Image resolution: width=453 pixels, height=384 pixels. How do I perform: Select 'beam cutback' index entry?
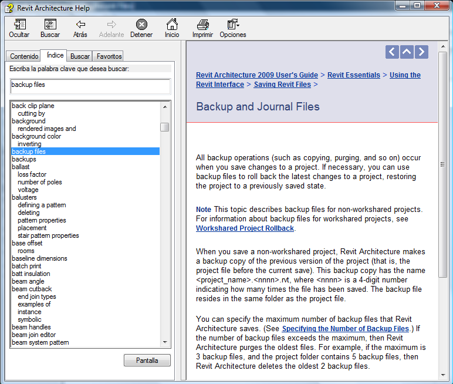tap(32, 289)
